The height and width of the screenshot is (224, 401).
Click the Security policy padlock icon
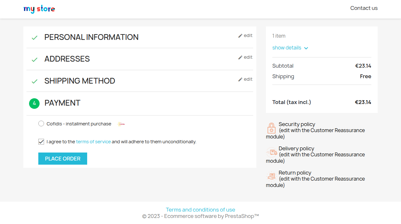tap(271, 128)
